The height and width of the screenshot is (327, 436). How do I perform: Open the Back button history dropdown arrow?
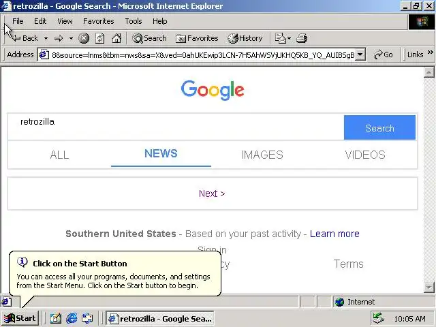(46, 38)
